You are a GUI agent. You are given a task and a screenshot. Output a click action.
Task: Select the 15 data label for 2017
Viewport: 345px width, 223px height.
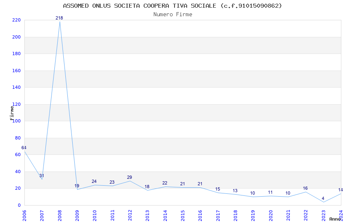(218, 189)
